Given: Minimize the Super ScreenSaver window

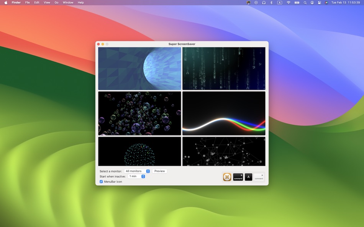Looking at the screenshot, I should click(x=103, y=44).
